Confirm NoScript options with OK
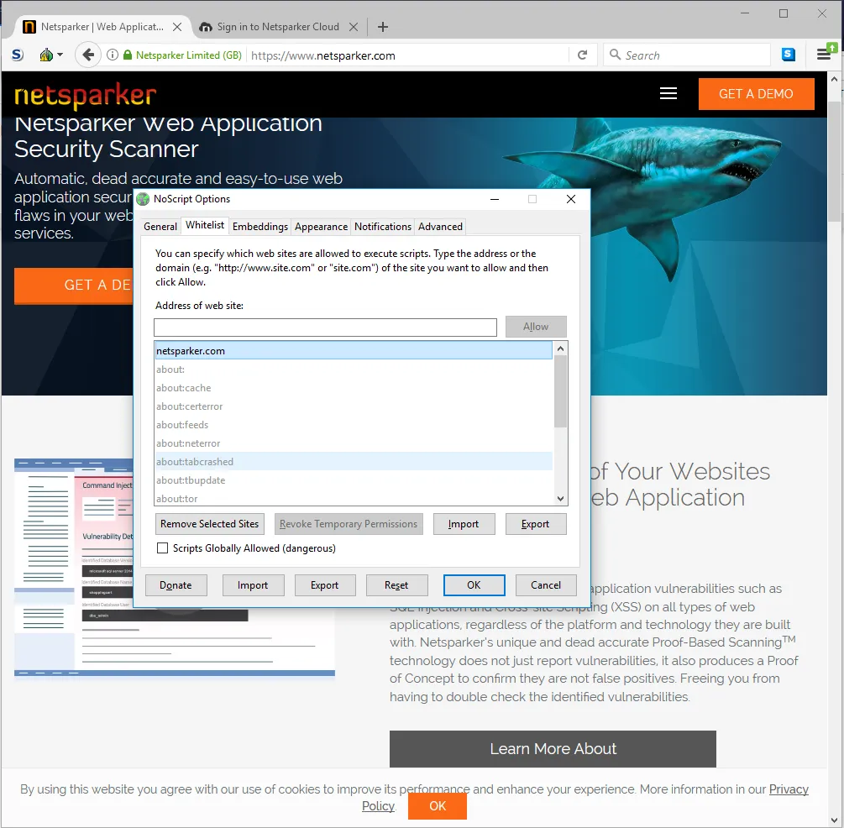This screenshot has height=828, width=844. [x=474, y=585]
